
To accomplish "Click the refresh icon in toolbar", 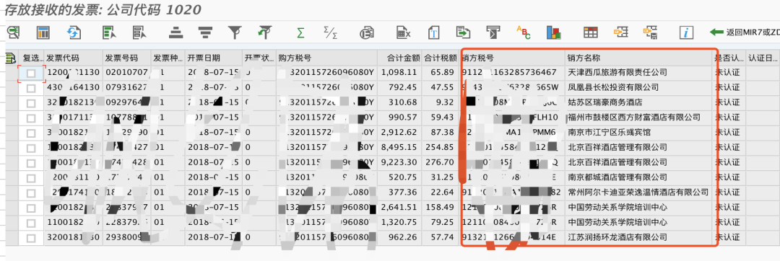I will (74, 32).
